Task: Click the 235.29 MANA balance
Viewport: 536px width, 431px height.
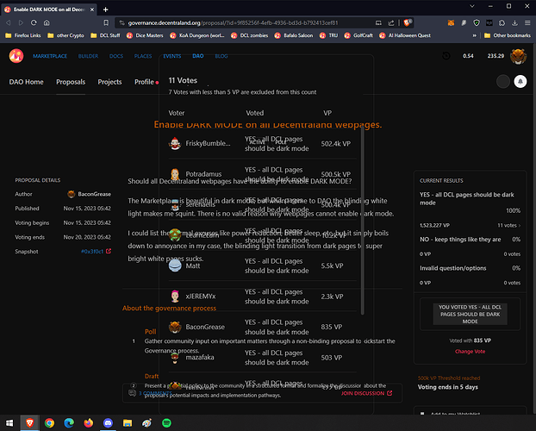Action: pos(495,56)
